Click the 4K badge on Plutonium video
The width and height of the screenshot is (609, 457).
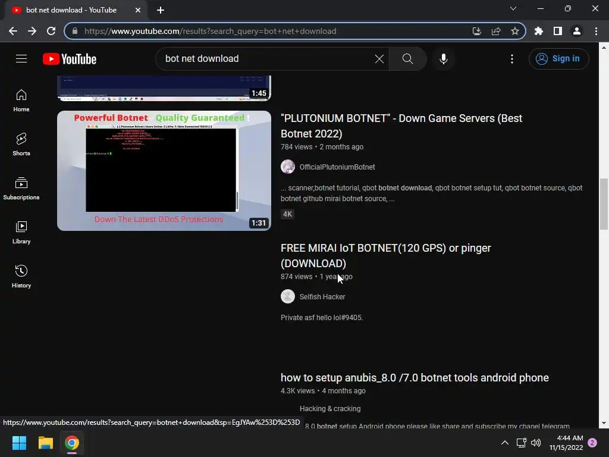[x=287, y=214]
